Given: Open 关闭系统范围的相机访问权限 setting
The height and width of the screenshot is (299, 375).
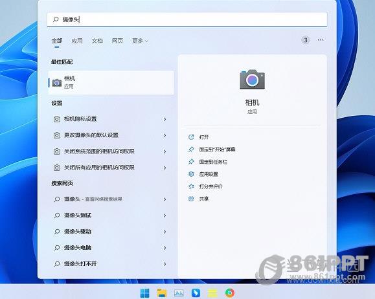Looking at the screenshot, I should tap(110, 151).
